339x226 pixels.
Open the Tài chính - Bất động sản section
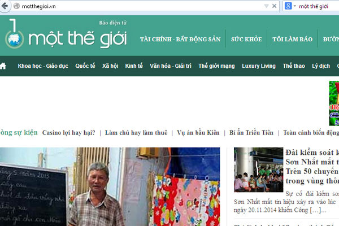[179, 39]
